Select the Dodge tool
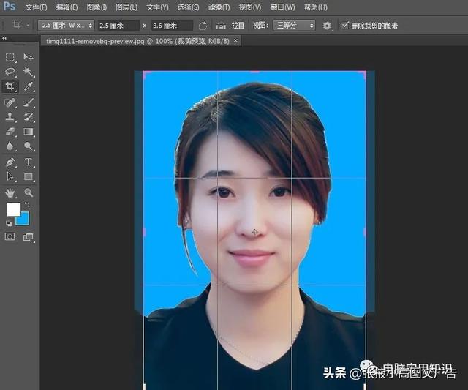The image size is (468, 390). 29,146
